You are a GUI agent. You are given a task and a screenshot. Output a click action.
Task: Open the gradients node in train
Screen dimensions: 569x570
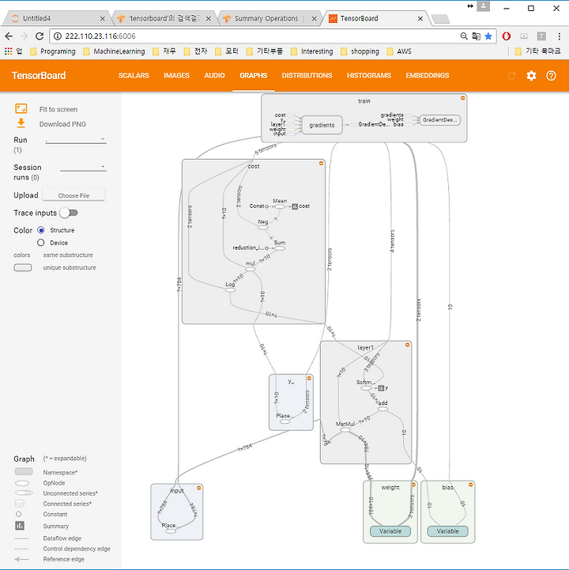pyautogui.click(x=322, y=125)
